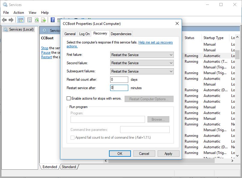Expand the Second failure dropdown

pyautogui.click(x=142, y=63)
